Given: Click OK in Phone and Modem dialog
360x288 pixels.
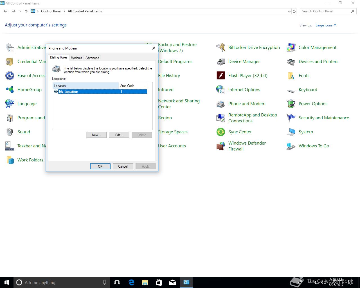Looking at the screenshot, I should (x=100, y=166).
